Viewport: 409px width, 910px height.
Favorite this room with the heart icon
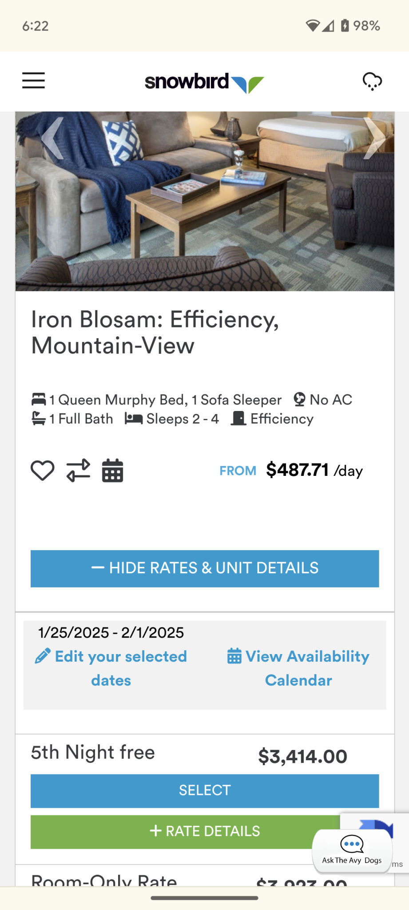(43, 471)
